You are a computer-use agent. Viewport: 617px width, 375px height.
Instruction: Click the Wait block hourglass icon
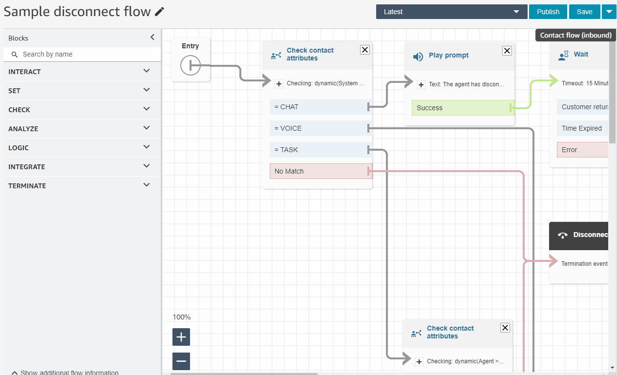coord(563,55)
